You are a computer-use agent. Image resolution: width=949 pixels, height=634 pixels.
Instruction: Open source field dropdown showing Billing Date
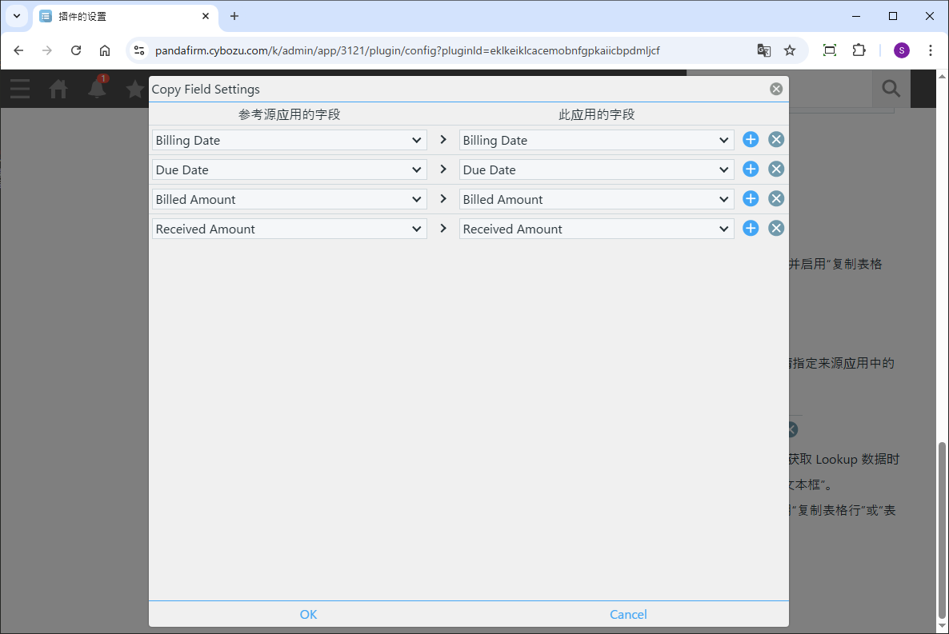[289, 140]
